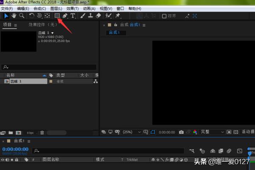Select the Rectangle shape tool
This screenshot has height=170, width=255.
57,16
